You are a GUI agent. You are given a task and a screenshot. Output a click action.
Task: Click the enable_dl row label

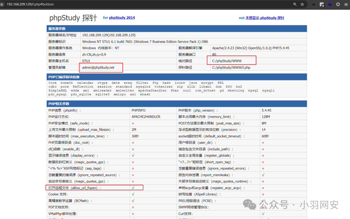click(65, 149)
